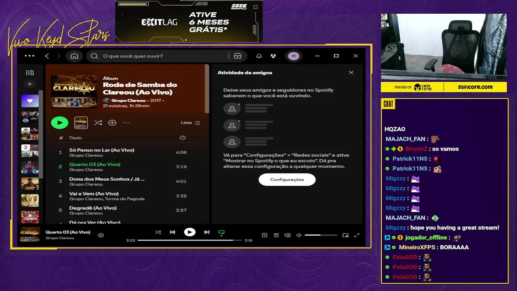Open the 'Danada' playlist thumbnail in sidebar

[x=30, y=217]
